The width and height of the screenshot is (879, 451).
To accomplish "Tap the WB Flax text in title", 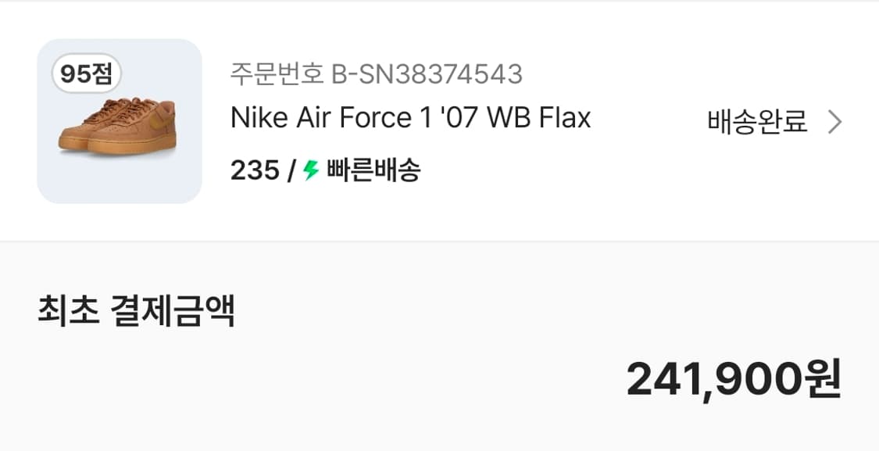I will click(x=539, y=118).
